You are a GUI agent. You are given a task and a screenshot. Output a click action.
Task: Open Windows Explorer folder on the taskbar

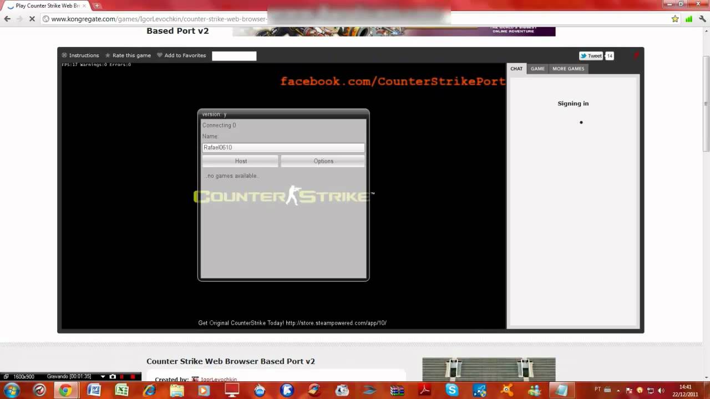point(177,390)
